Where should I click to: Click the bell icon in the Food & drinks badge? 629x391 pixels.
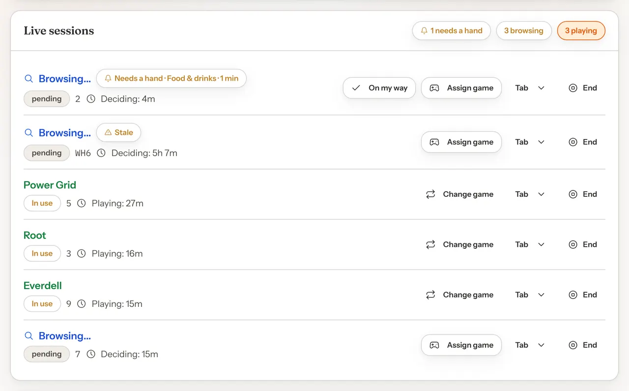tap(108, 79)
